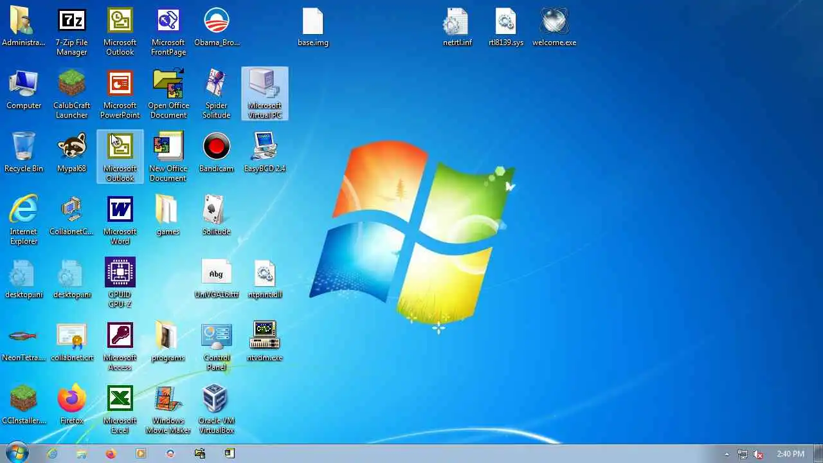Show hidden system tray icons

coord(727,454)
